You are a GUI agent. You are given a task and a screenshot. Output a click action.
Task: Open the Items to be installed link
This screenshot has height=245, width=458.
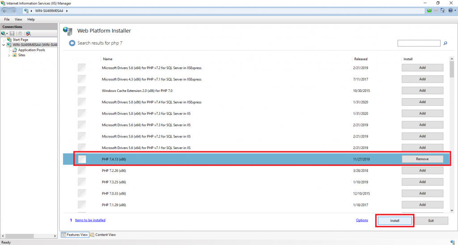[90, 220]
